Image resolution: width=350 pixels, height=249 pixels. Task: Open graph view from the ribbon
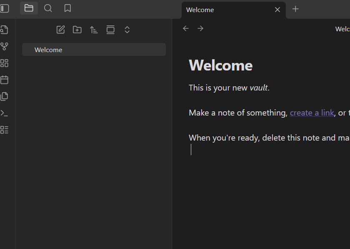pyautogui.click(x=4, y=46)
